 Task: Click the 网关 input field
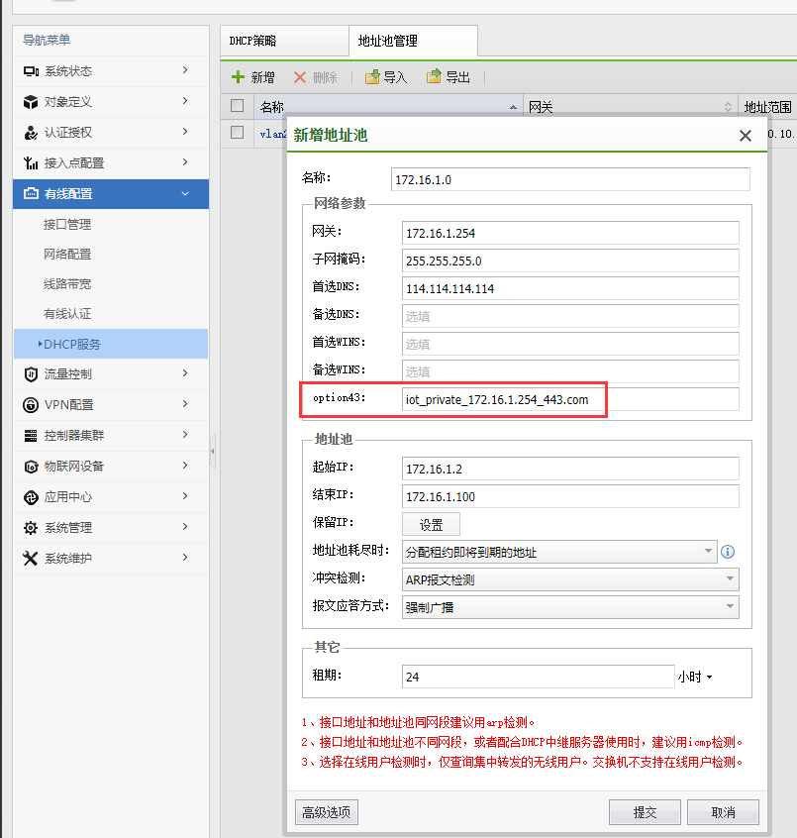[x=570, y=233]
